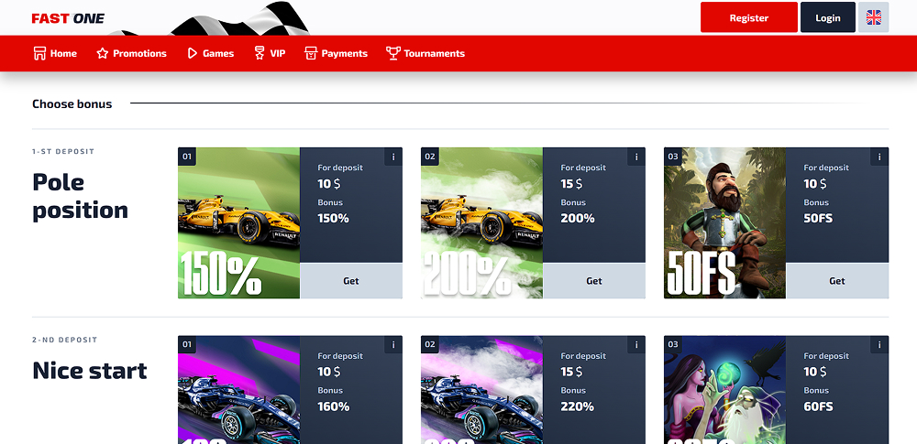Go to the Promotions page
917x444 pixels.
[131, 53]
